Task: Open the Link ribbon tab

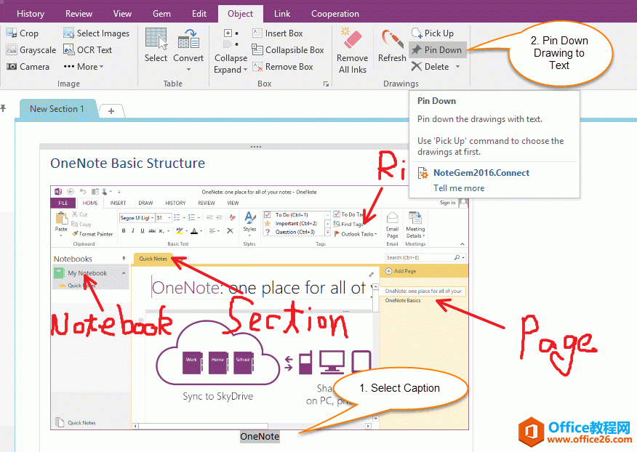Action: click(282, 14)
